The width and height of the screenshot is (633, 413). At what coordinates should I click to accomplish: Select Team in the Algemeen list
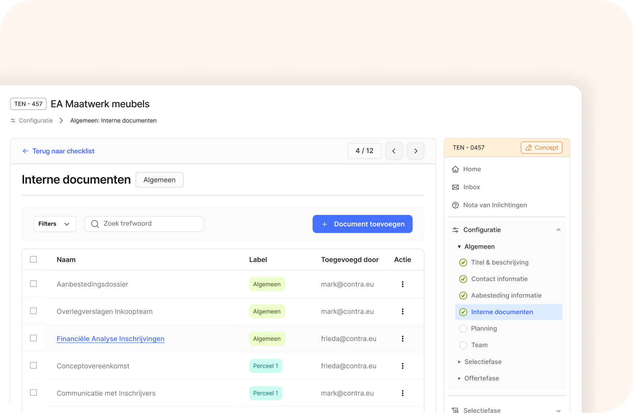(x=479, y=345)
